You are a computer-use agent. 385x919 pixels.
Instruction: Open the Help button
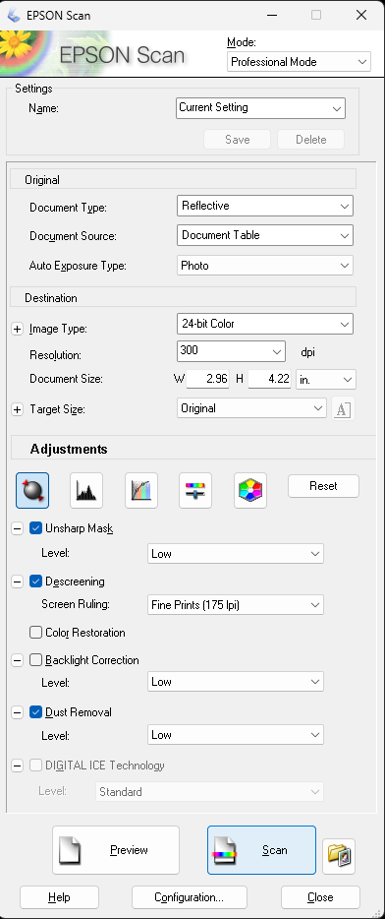click(x=59, y=897)
